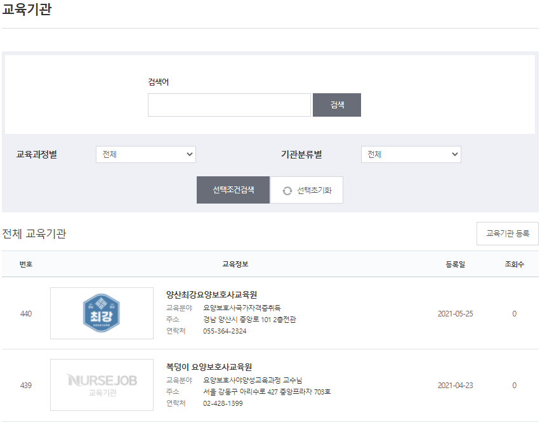
Task: Click 요양보호사양성교육과정 교수님 text
Action: tap(253, 381)
